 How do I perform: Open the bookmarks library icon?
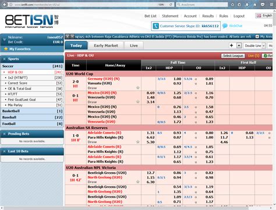coord(239,5)
